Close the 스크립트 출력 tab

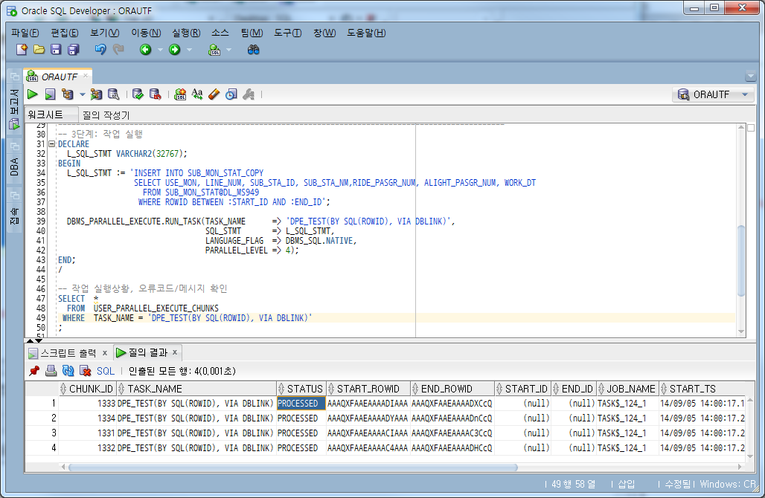(x=104, y=353)
